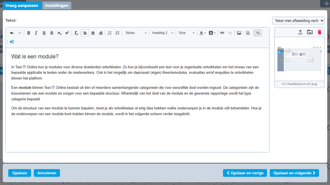
Task: Click the v11-hoofdscherm-01.png filename
Action: (x=299, y=84)
